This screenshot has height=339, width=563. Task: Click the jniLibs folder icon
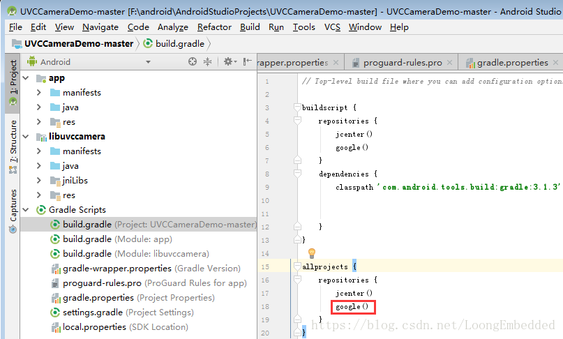coord(55,181)
